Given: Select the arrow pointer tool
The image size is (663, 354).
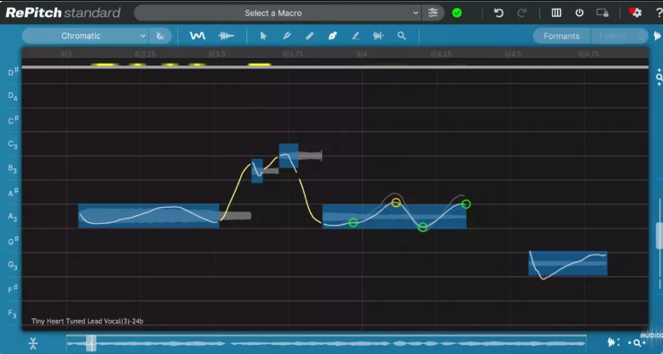Looking at the screenshot, I should coord(263,36).
